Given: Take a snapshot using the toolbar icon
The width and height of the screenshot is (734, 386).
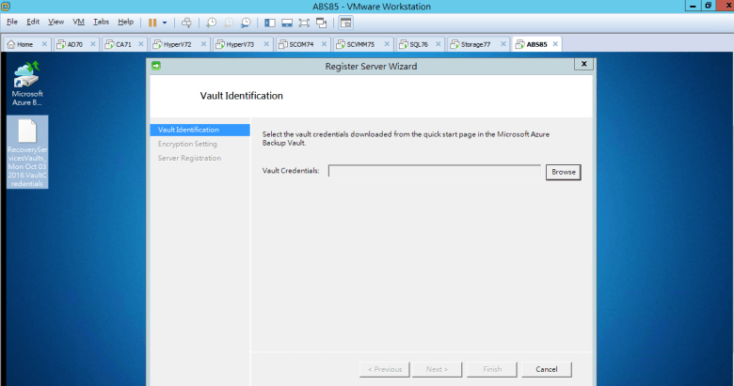Looking at the screenshot, I should tap(211, 21).
